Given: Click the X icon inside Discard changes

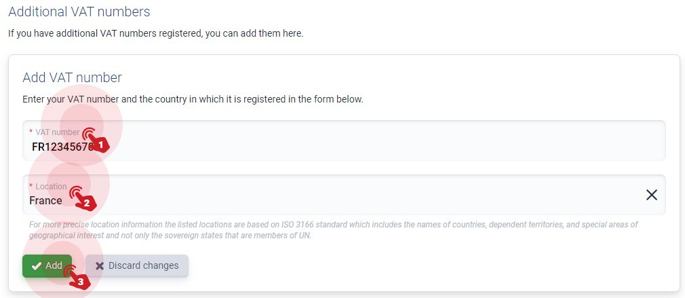Looking at the screenshot, I should coord(100,265).
